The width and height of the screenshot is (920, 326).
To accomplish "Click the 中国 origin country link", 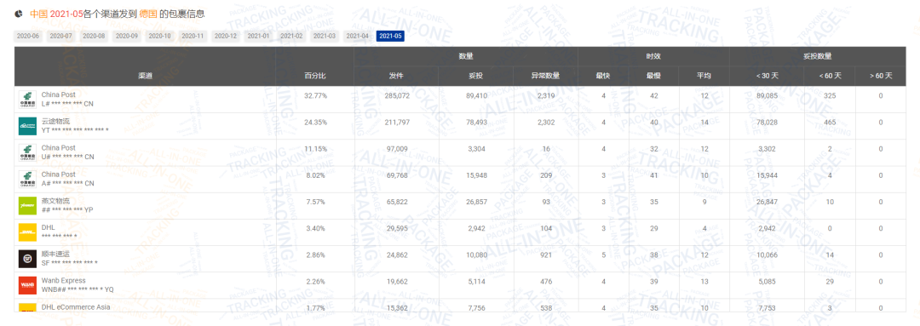I will click(38, 13).
